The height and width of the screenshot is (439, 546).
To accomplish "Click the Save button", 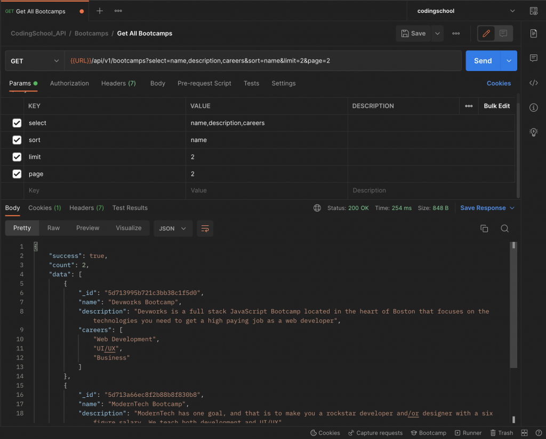I will tap(413, 34).
